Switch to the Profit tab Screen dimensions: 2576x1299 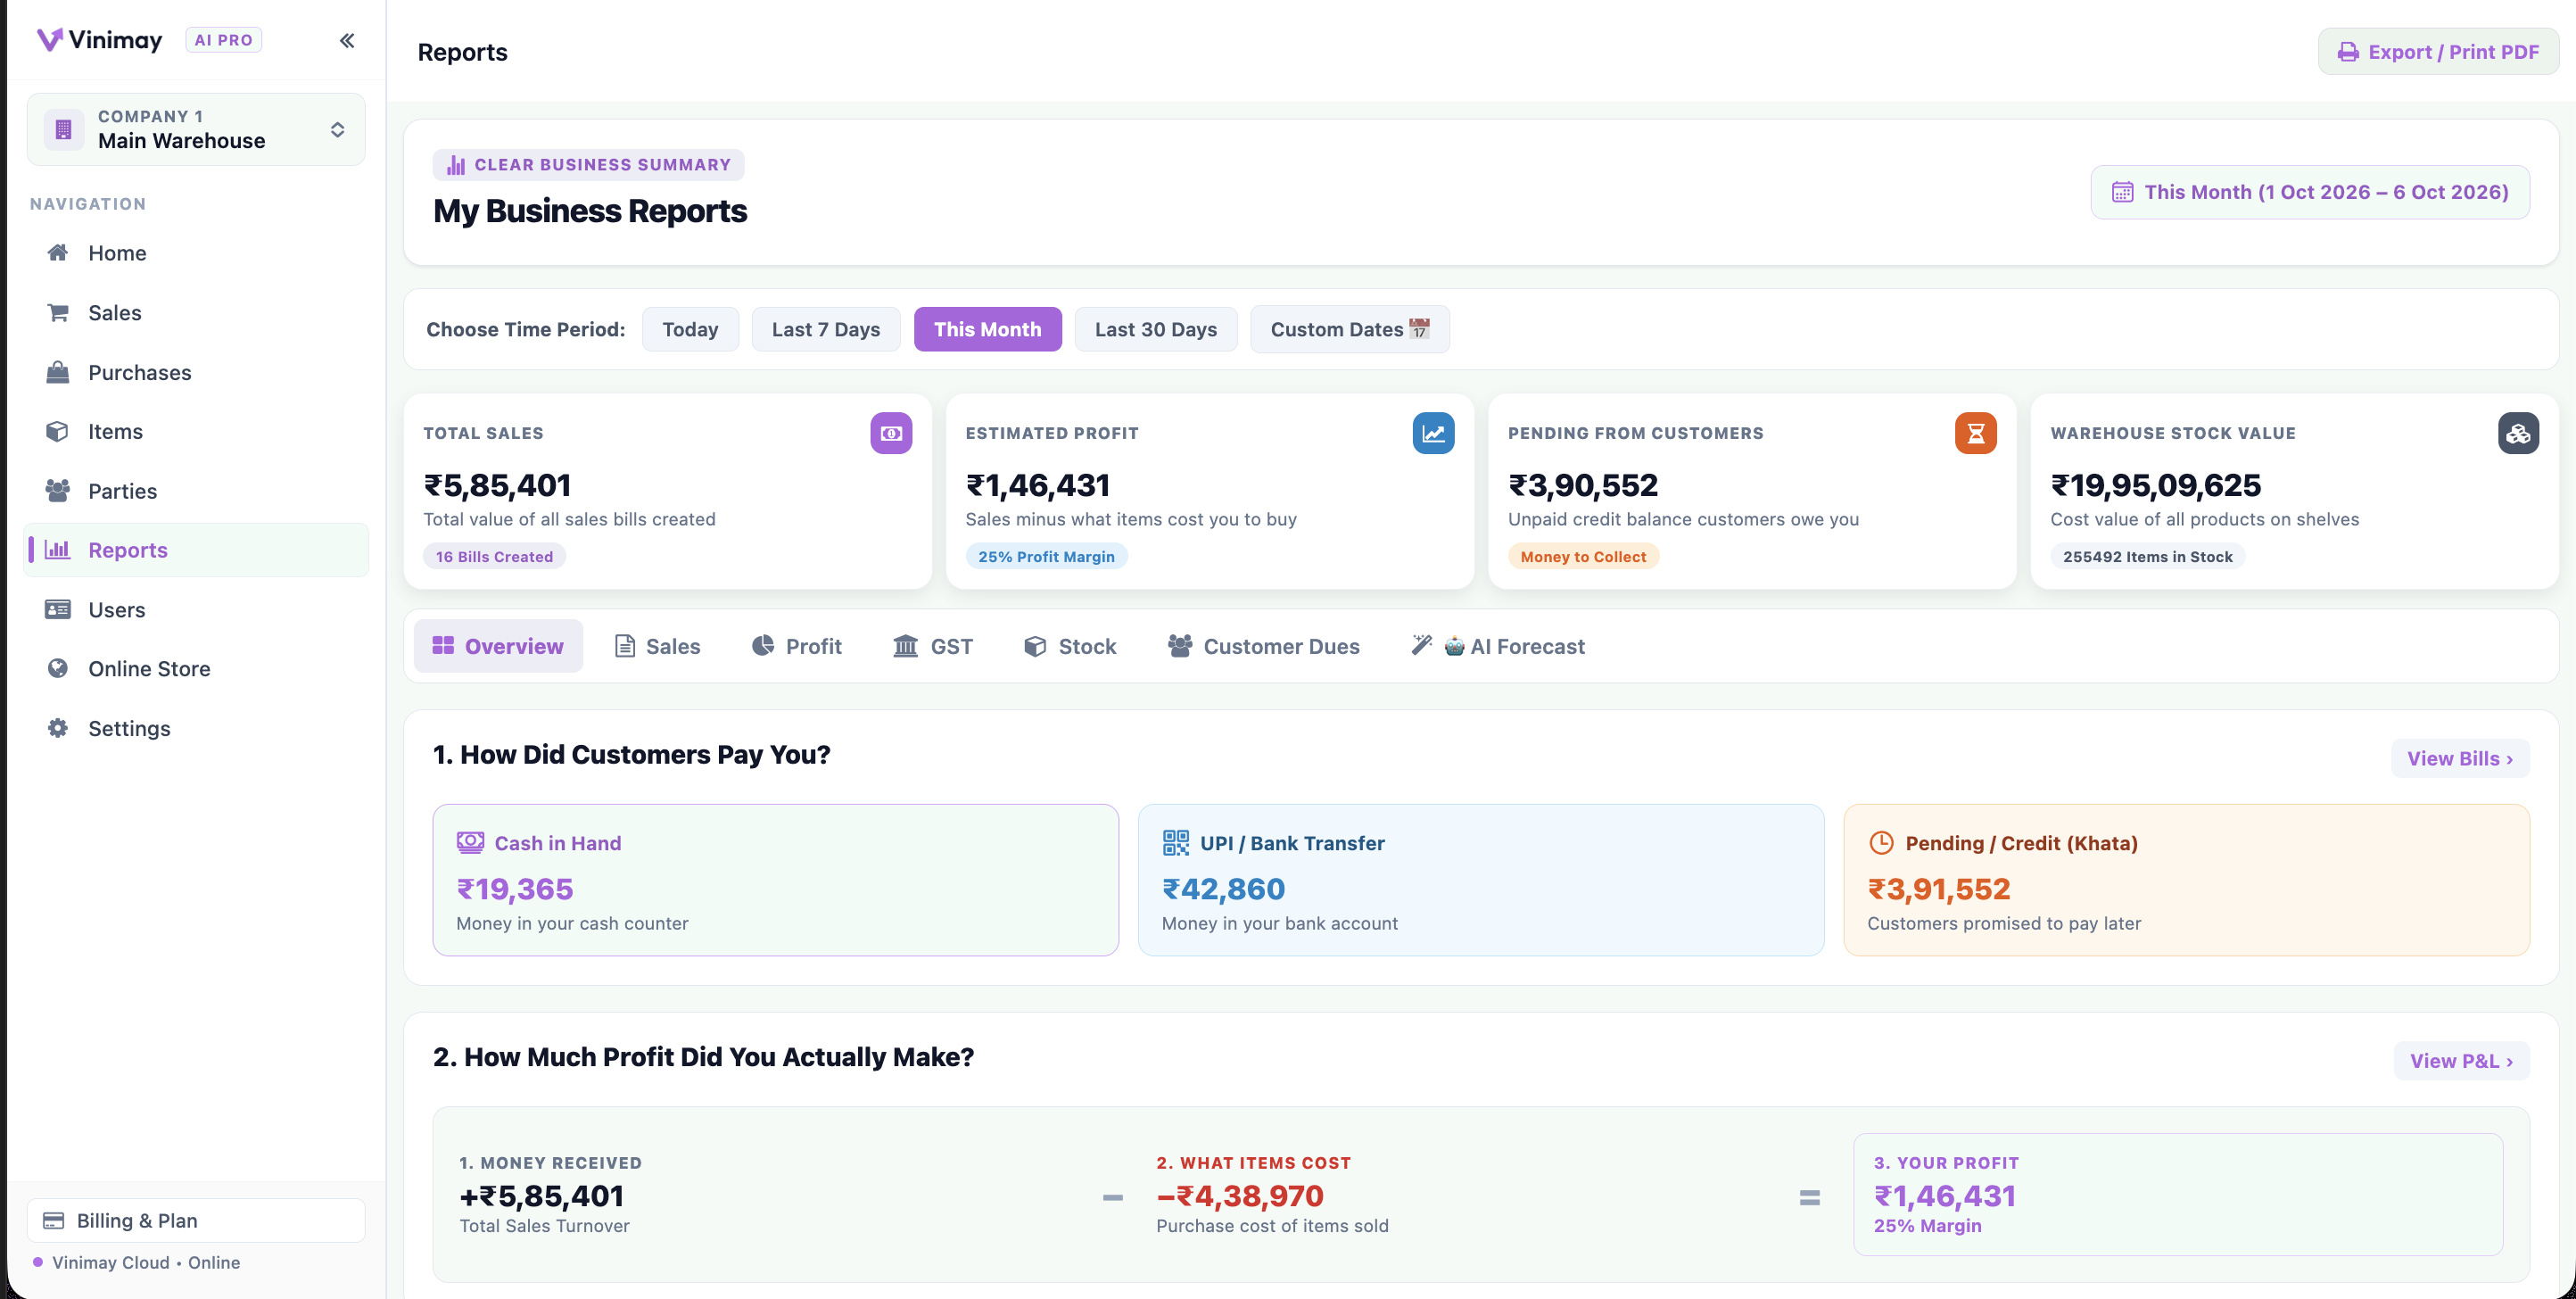click(796, 646)
